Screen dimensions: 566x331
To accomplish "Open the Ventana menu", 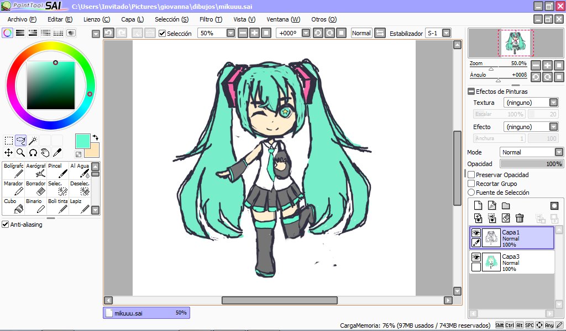I will (284, 19).
